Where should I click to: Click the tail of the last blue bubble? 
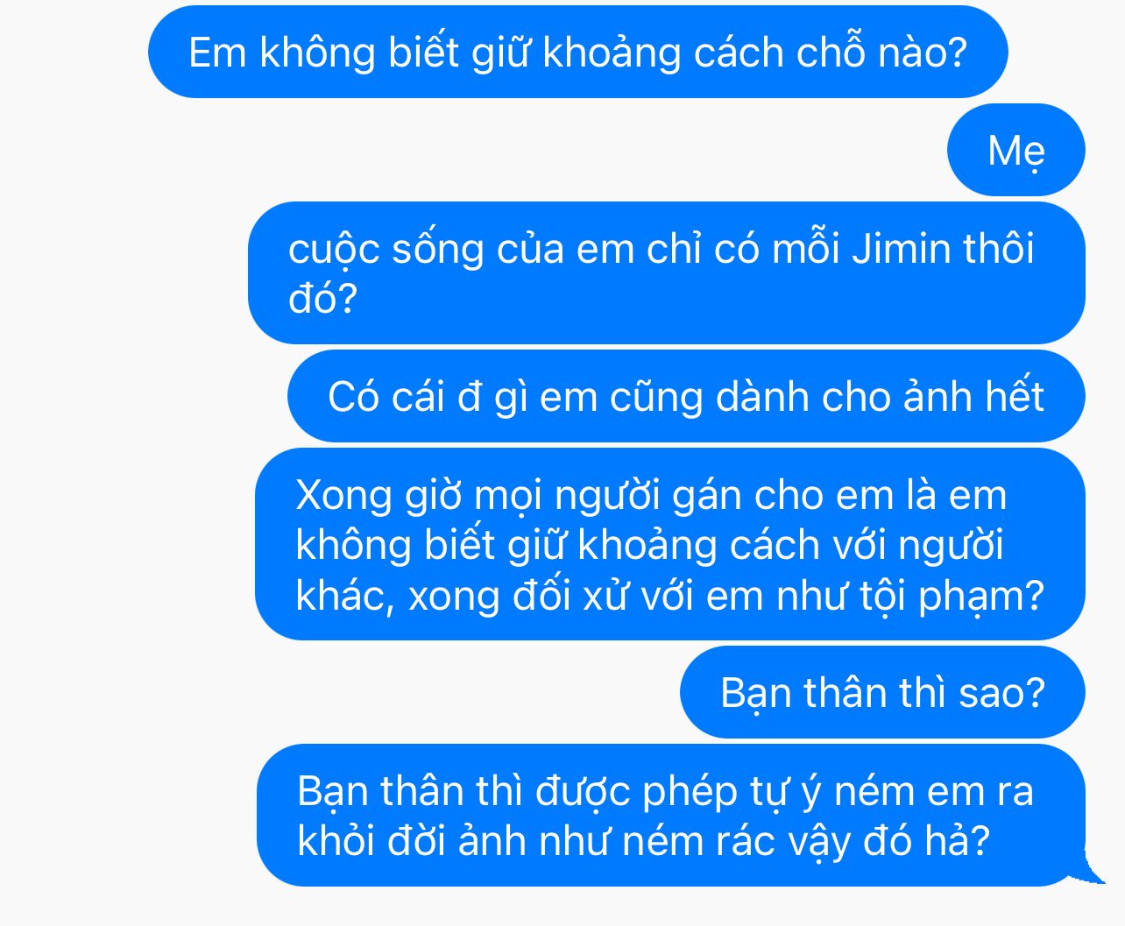click(x=1091, y=869)
